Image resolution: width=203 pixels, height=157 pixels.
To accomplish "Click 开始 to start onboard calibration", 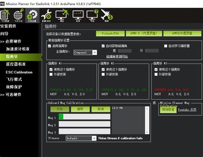I will pyautogui.click(x=60, y=109).
